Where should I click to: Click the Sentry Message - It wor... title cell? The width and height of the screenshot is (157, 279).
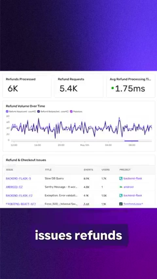tap(61, 187)
